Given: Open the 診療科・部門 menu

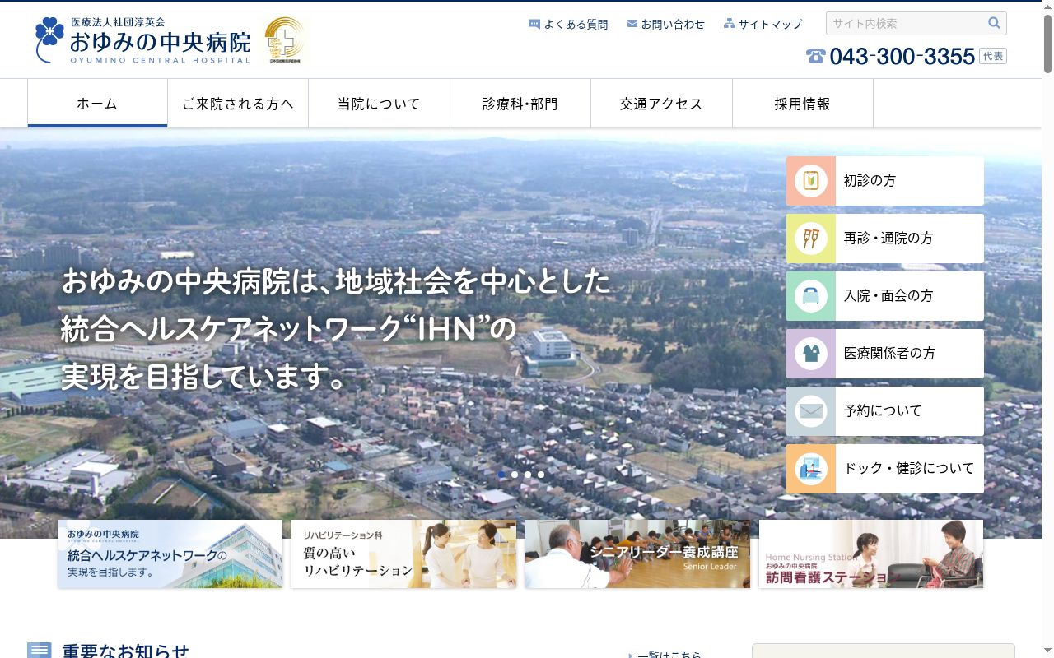Looking at the screenshot, I should [520, 104].
